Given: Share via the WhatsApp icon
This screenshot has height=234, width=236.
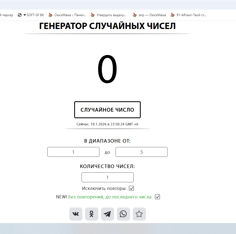Looking at the screenshot, I should (x=123, y=214).
